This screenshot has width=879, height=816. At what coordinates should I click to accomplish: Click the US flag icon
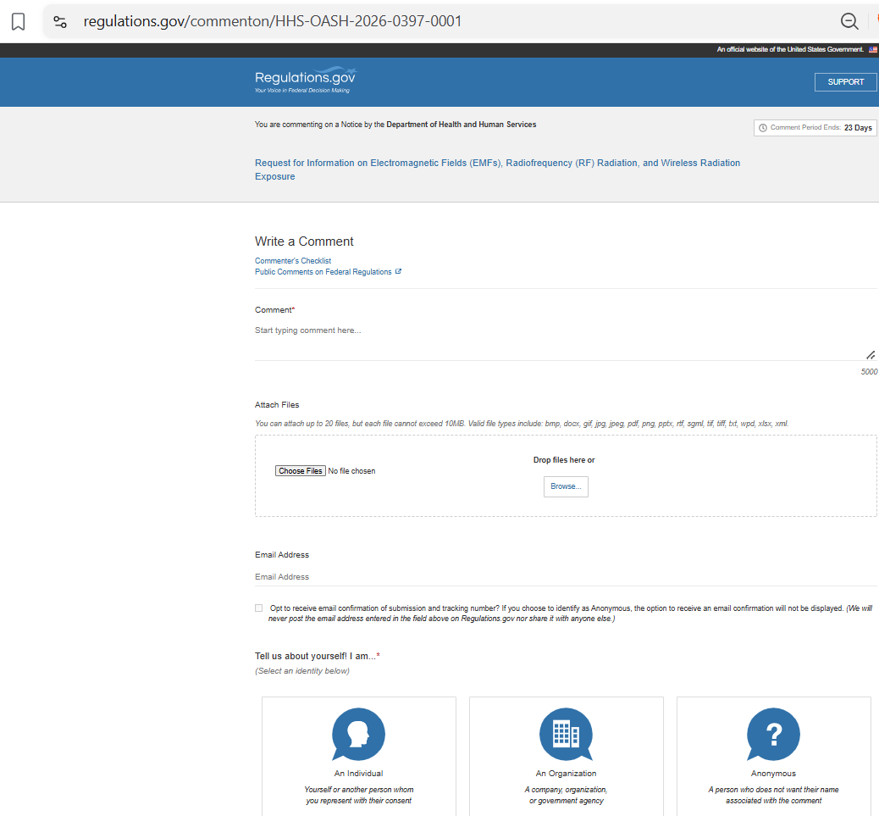click(x=873, y=50)
